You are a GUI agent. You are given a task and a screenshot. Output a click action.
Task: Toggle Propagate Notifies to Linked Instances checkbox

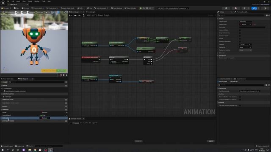pos(240,100)
